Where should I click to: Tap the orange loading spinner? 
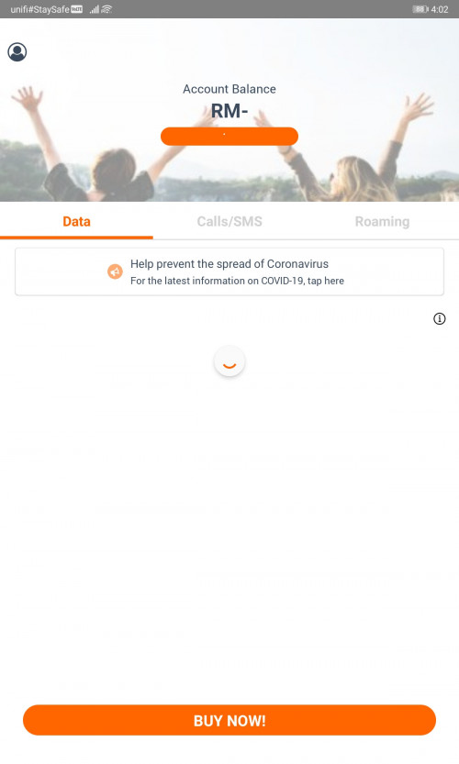point(229,361)
